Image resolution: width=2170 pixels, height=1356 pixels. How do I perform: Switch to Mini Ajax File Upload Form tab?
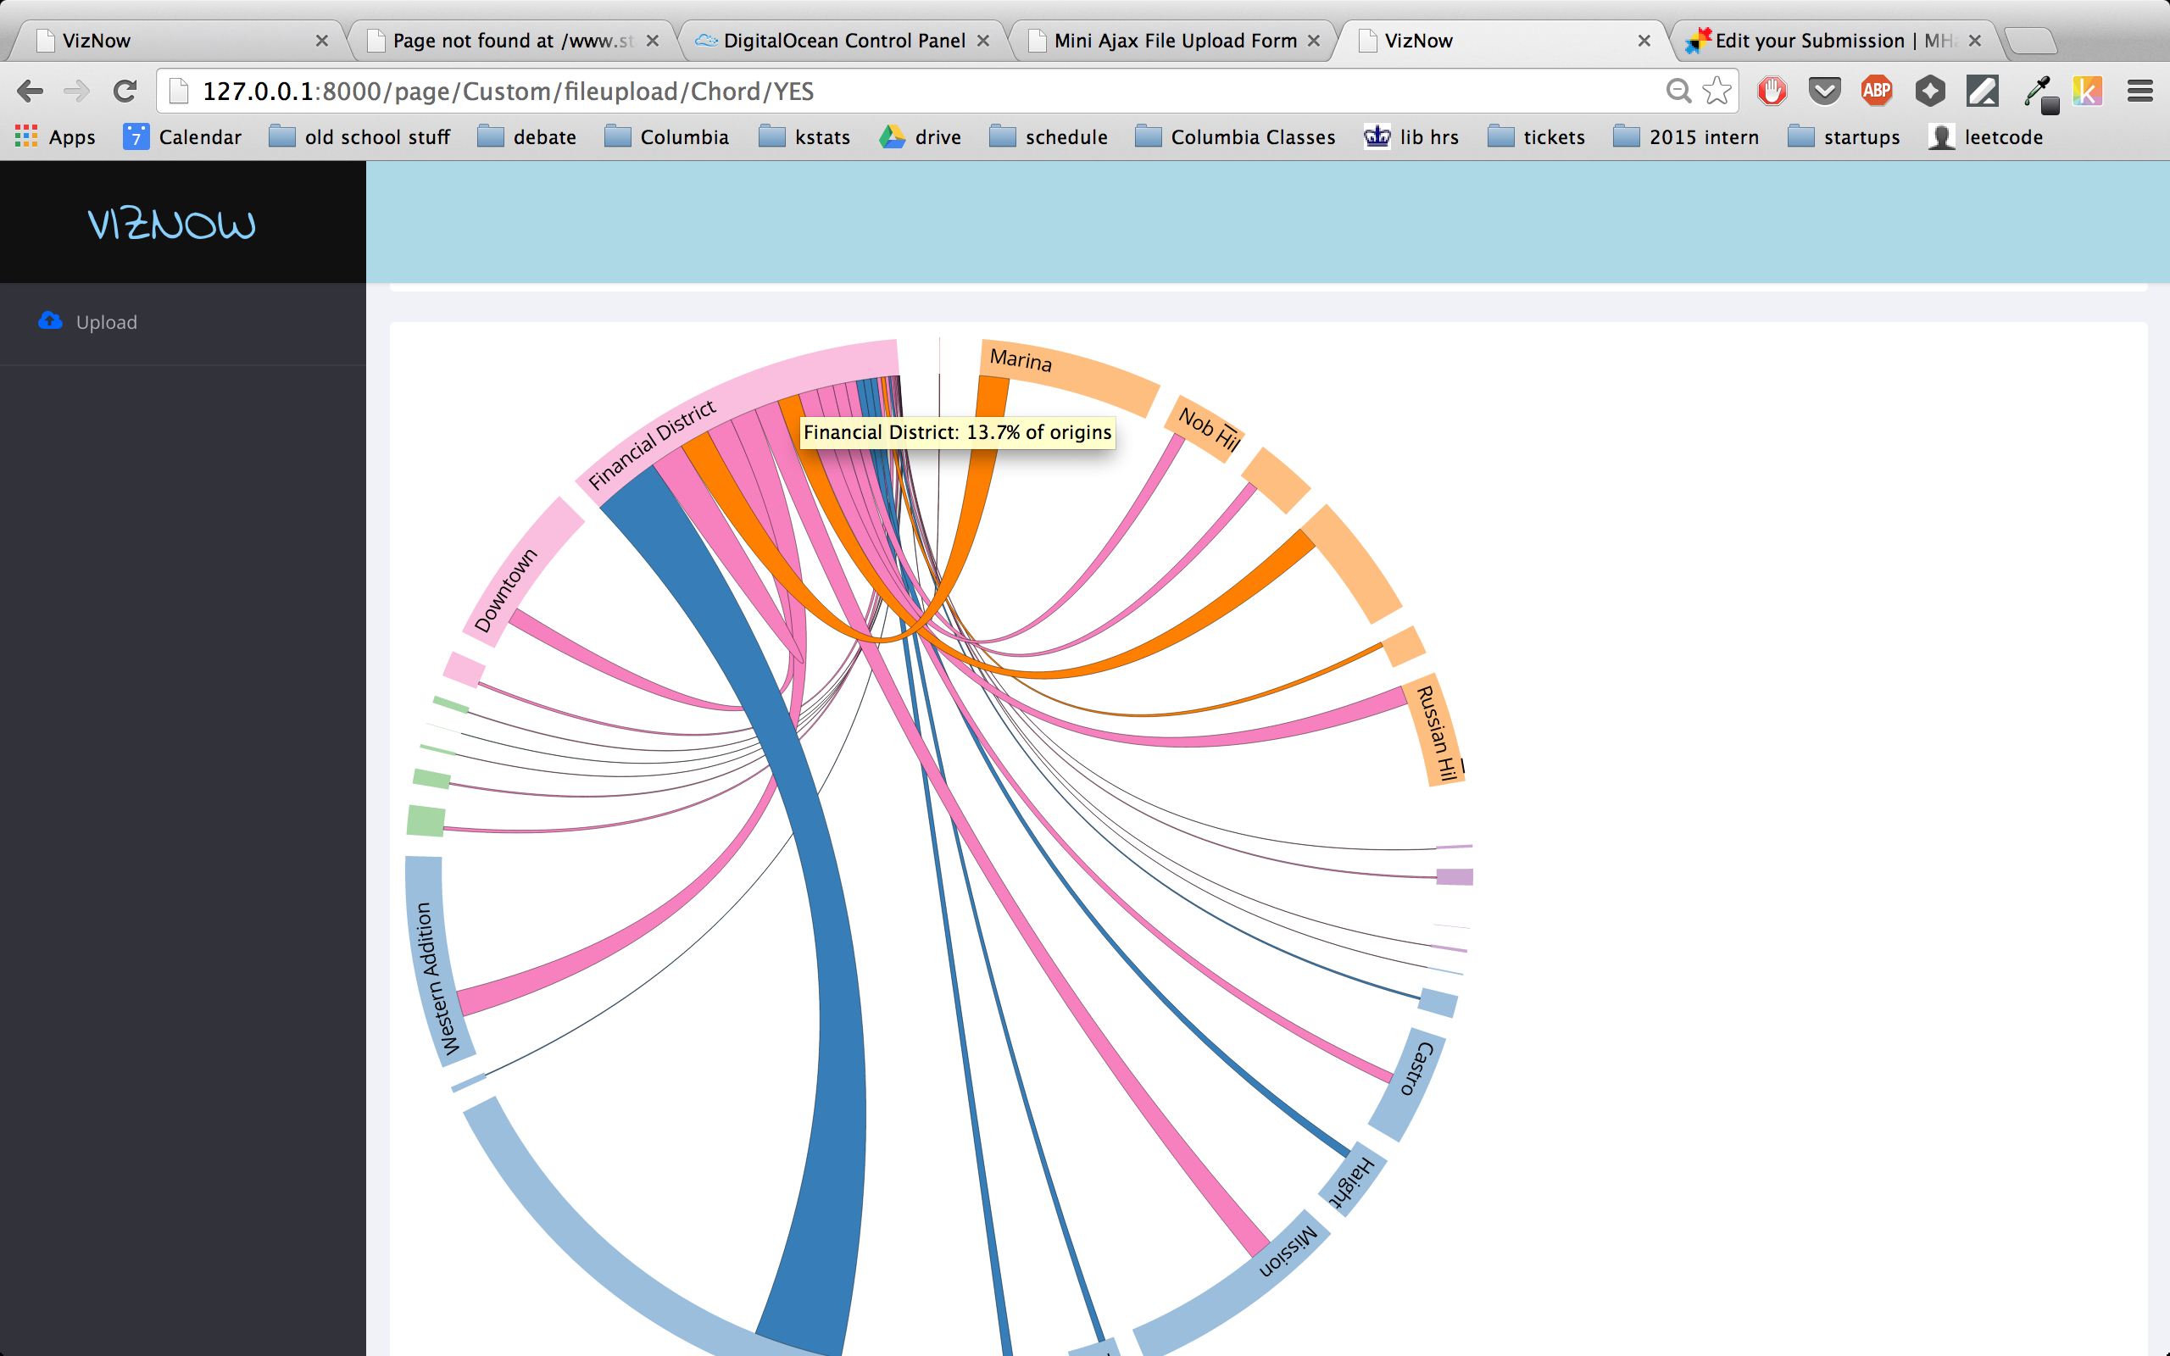pyautogui.click(x=1174, y=41)
